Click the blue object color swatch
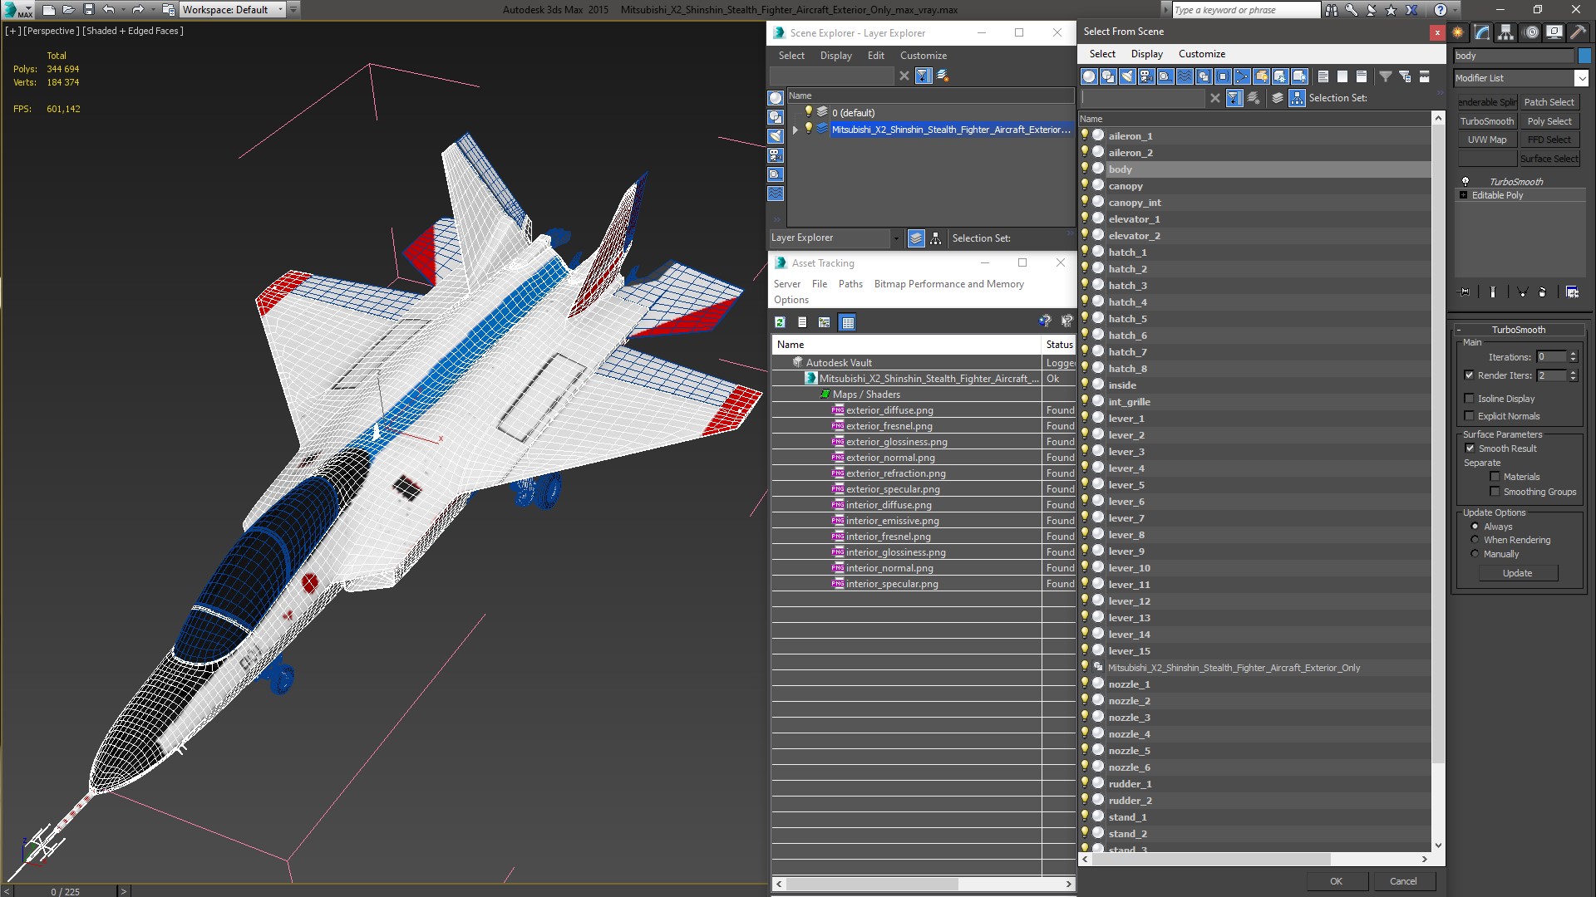 [1584, 56]
